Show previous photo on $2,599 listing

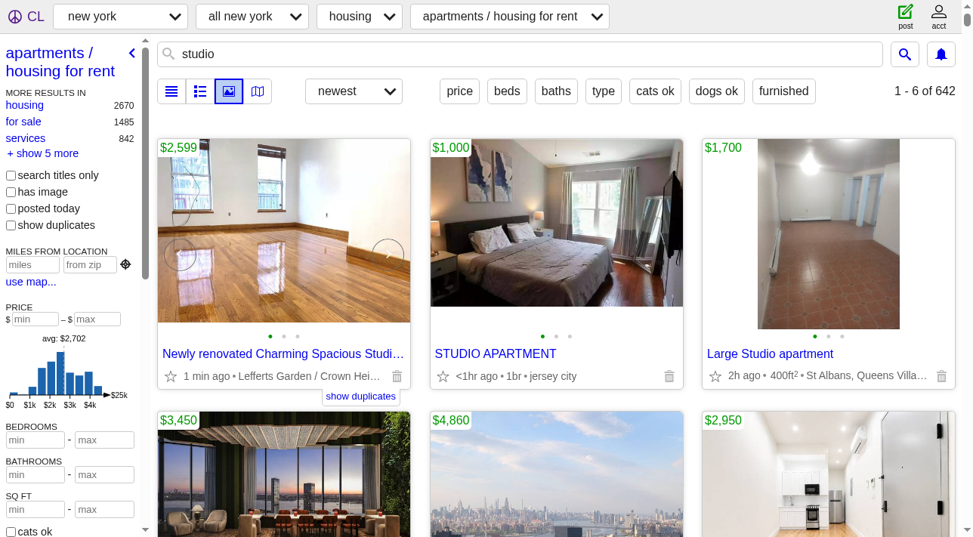click(180, 255)
